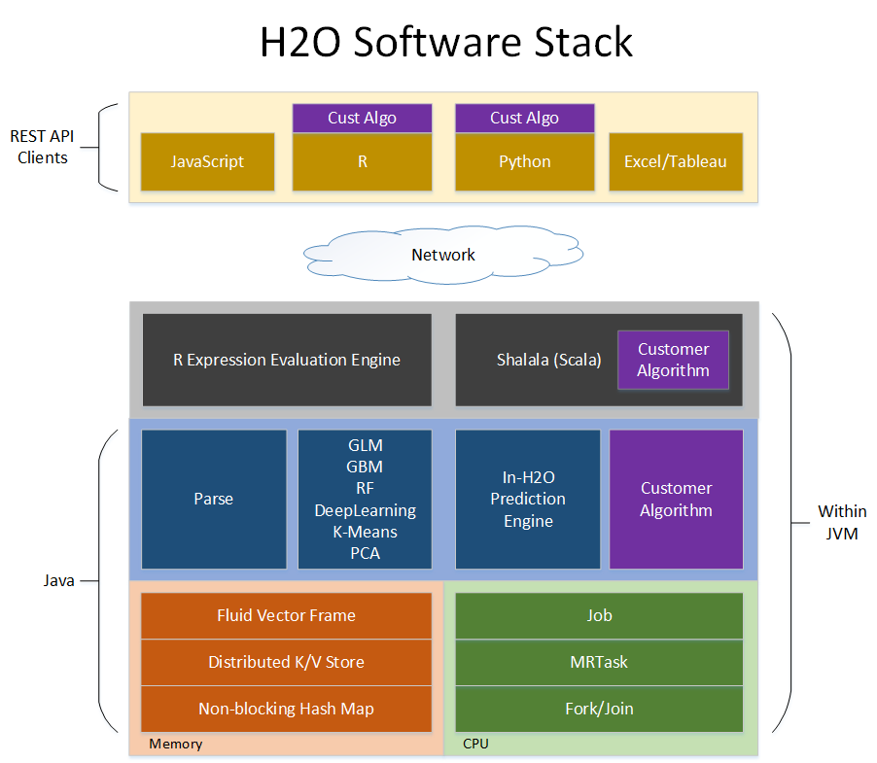Click the H2O Software Stack title

point(445,42)
